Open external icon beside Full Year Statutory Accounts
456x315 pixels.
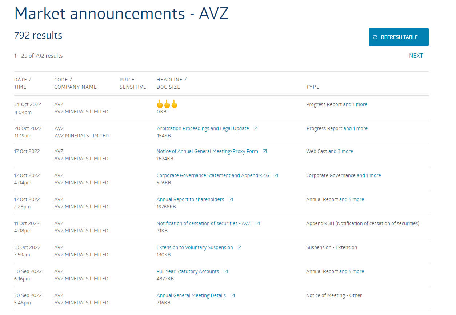coord(225,271)
